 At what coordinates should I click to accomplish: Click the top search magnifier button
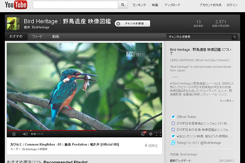coord(123,5)
